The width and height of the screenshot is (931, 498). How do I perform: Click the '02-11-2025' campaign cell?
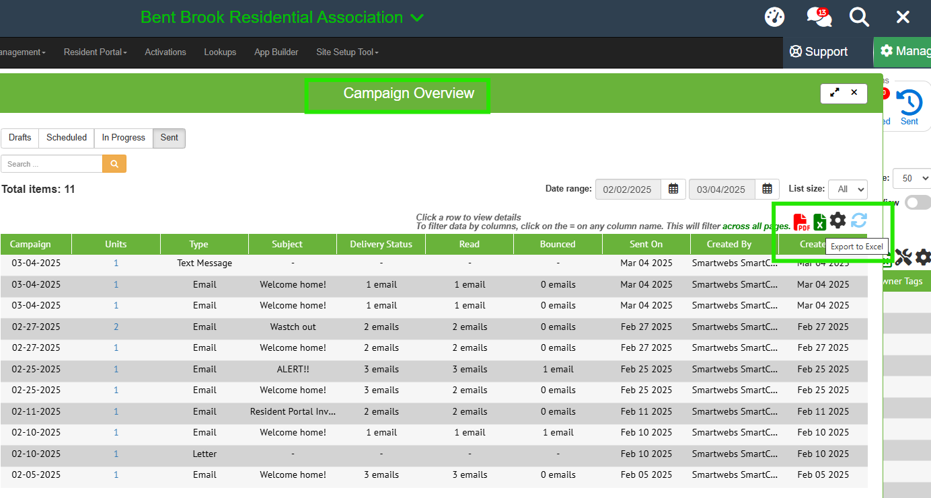pyautogui.click(x=36, y=411)
